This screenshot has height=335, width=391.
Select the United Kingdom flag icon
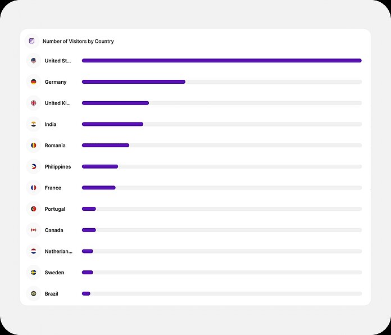34,103
